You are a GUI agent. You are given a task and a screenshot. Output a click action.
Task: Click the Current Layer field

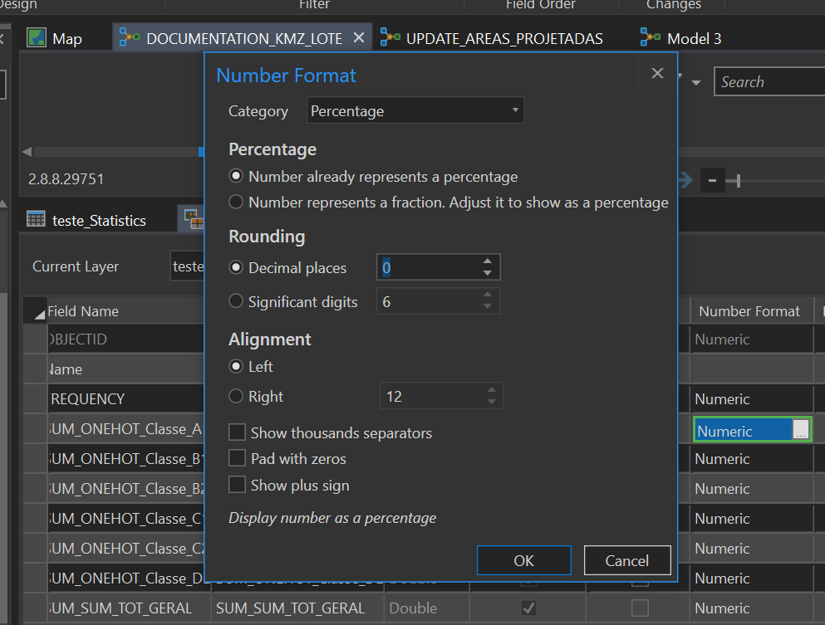pos(187,266)
